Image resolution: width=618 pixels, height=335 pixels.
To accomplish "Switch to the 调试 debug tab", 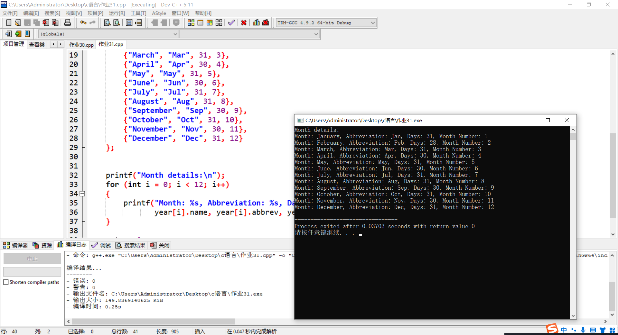I will [x=101, y=245].
